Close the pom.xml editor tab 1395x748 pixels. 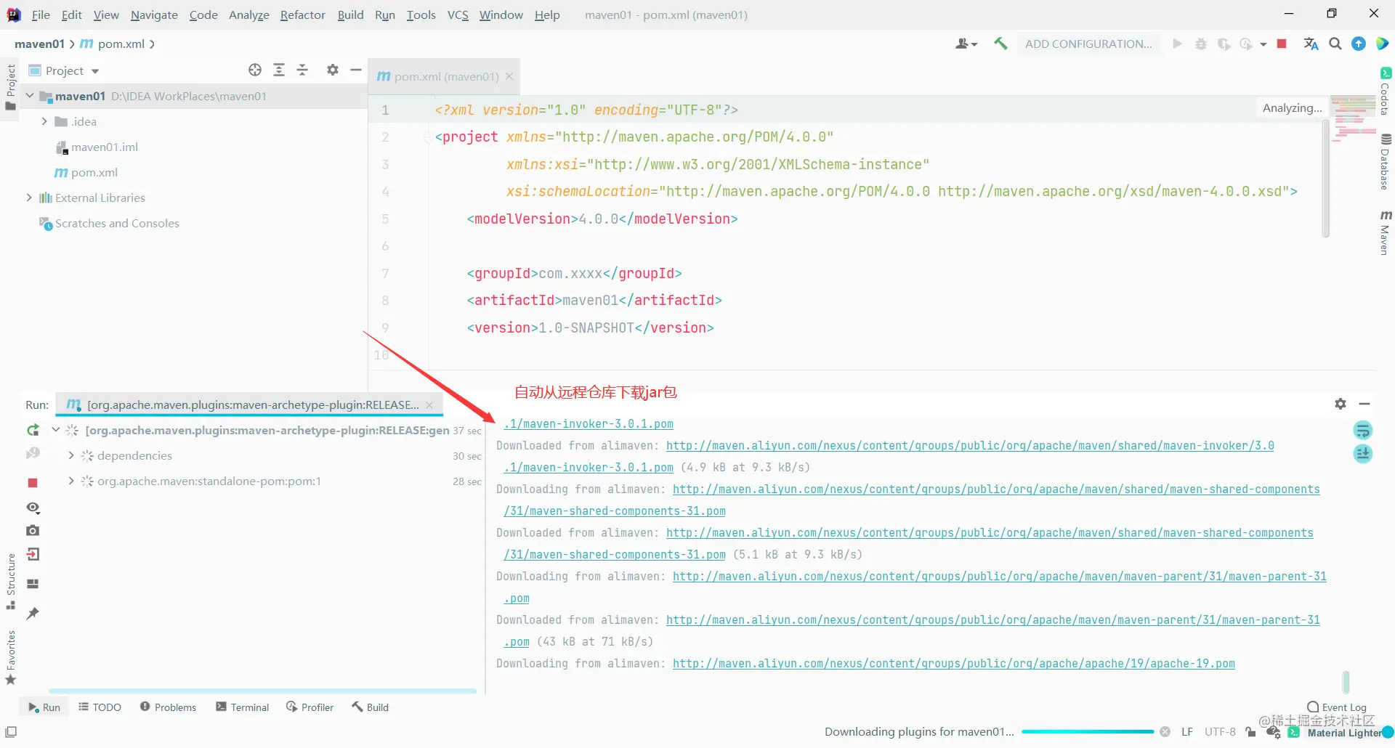(x=509, y=76)
